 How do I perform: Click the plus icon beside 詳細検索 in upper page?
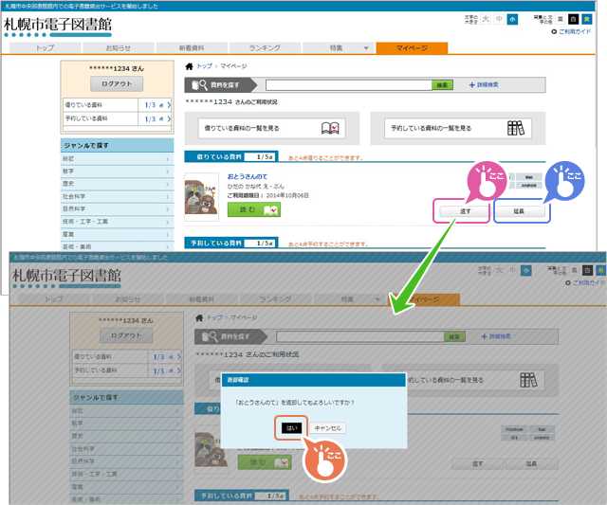coord(472,85)
